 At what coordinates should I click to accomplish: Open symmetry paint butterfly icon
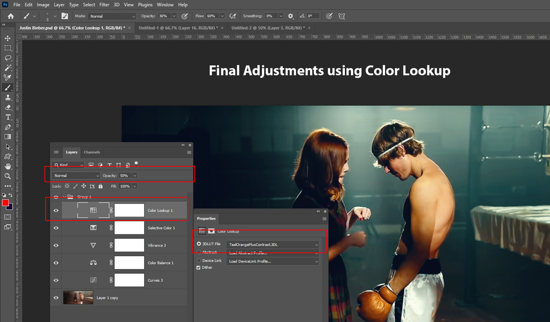342,16
